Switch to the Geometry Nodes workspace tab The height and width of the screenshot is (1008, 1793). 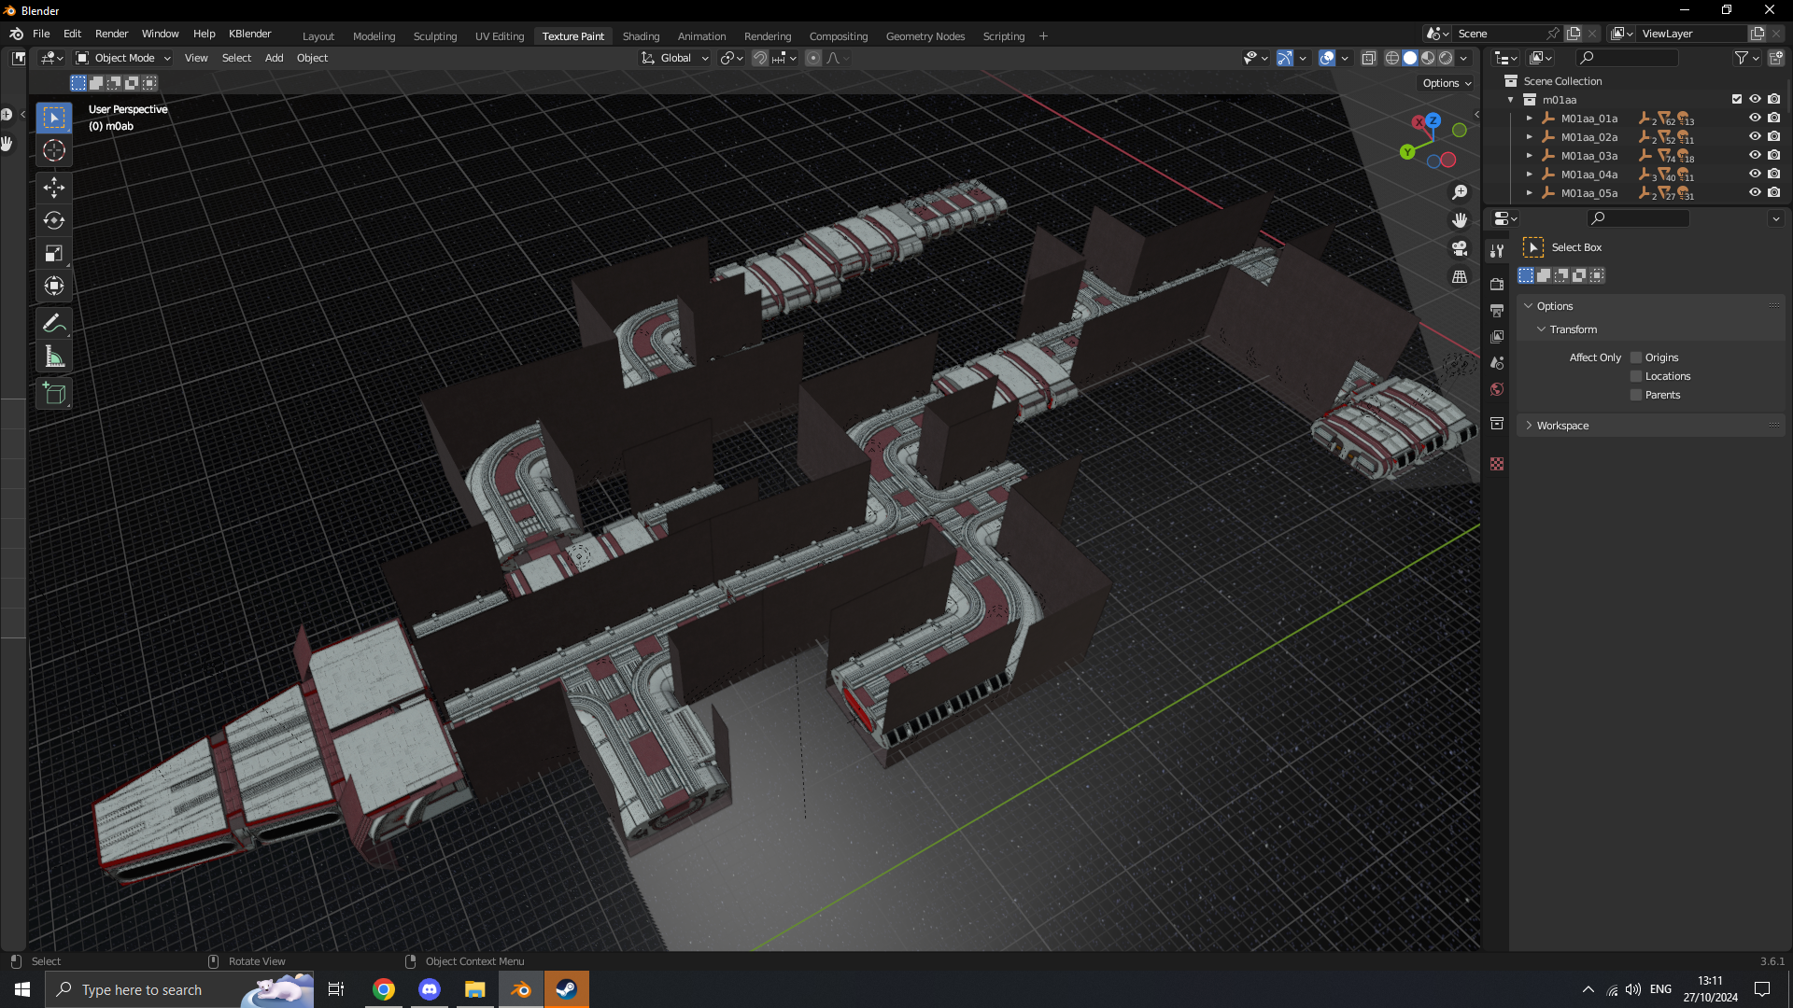pyautogui.click(x=925, y=36)
